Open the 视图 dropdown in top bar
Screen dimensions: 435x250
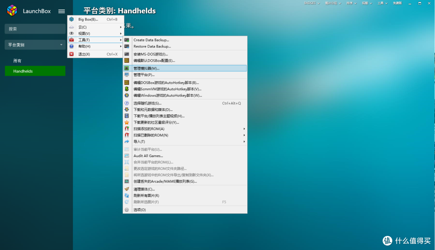pyautogui.click(x=367, y=3)
